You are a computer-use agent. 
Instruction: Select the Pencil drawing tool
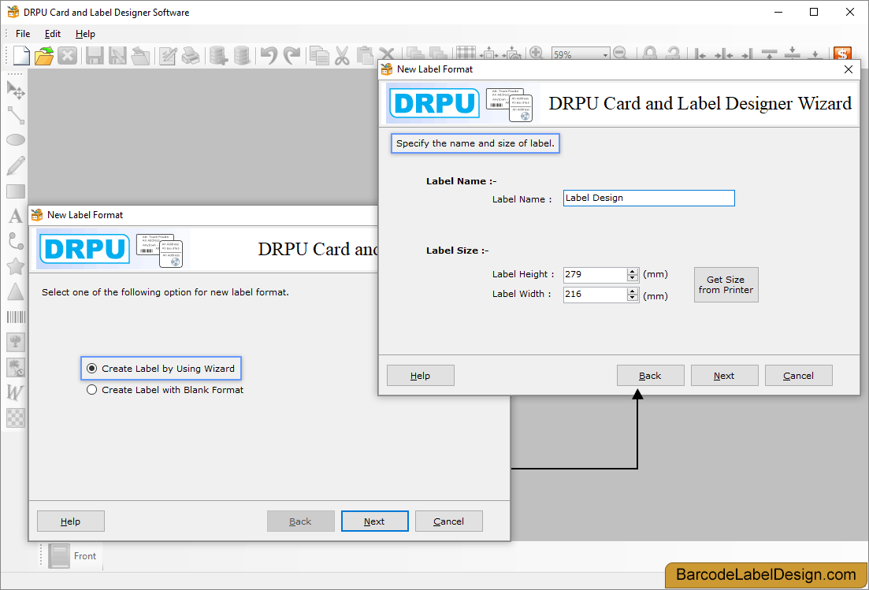pos(16,165)
